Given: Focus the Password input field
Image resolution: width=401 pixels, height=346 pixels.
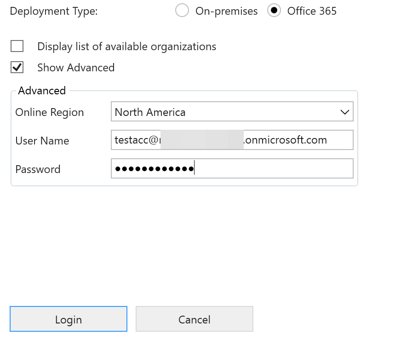Looking at the screenshot, I should (232, 168).
